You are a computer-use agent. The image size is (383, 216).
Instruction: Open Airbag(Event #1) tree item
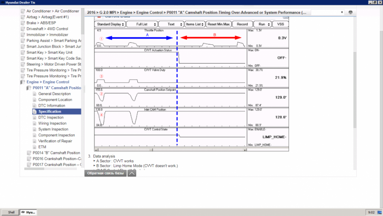point(47,17)
